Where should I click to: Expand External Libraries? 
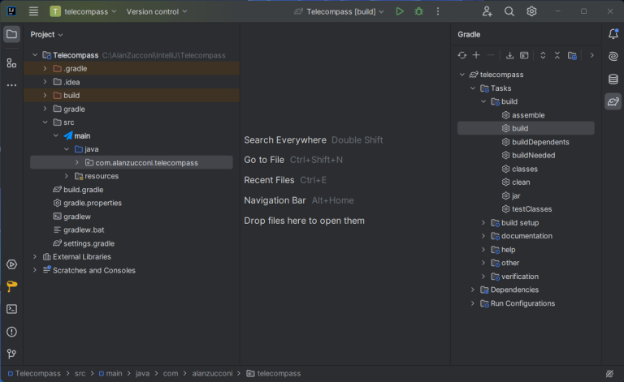tap(35, 256)
